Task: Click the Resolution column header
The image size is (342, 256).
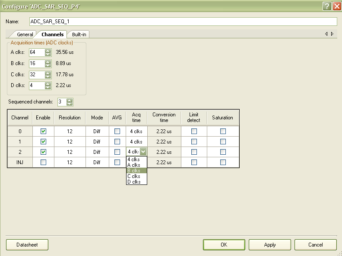Action: [70, 118]
